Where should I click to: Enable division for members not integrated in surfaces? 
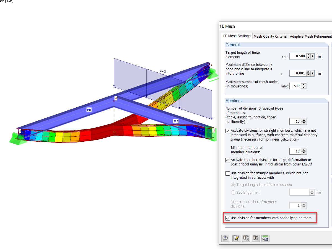coord(228,173)
